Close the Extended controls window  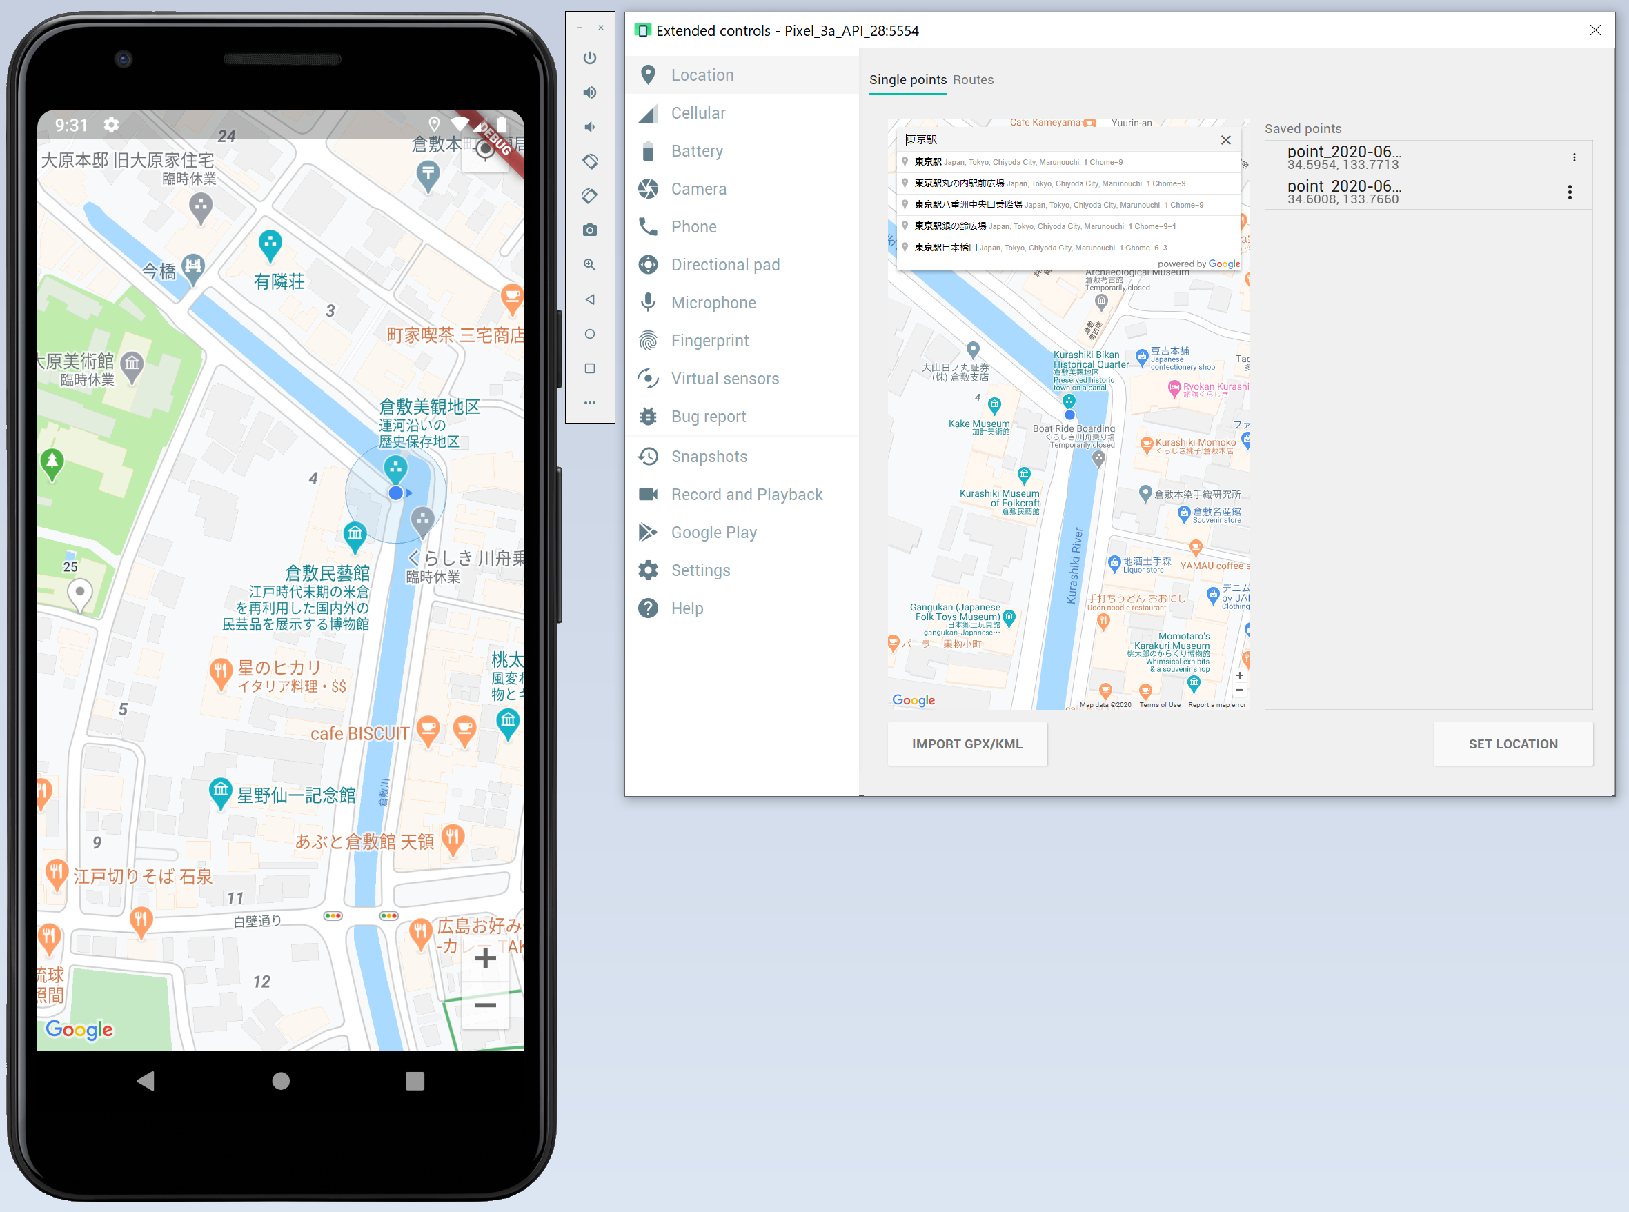tap(1595, 30)
